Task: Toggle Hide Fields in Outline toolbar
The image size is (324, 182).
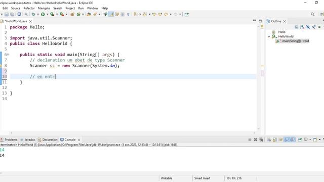Action: [x=308, y=27]
